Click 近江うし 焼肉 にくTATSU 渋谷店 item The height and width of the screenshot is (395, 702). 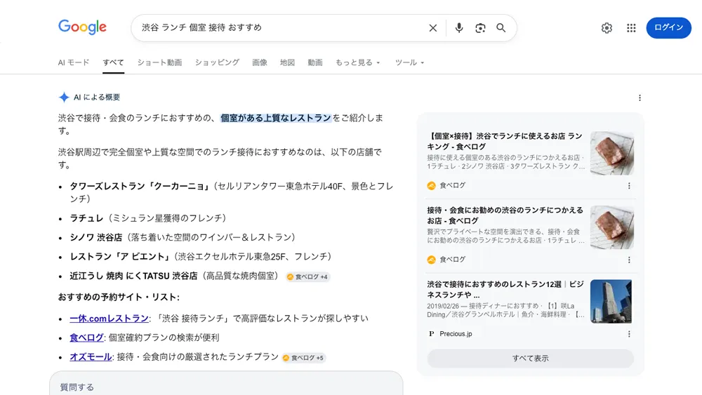click(x=176, y=276)
